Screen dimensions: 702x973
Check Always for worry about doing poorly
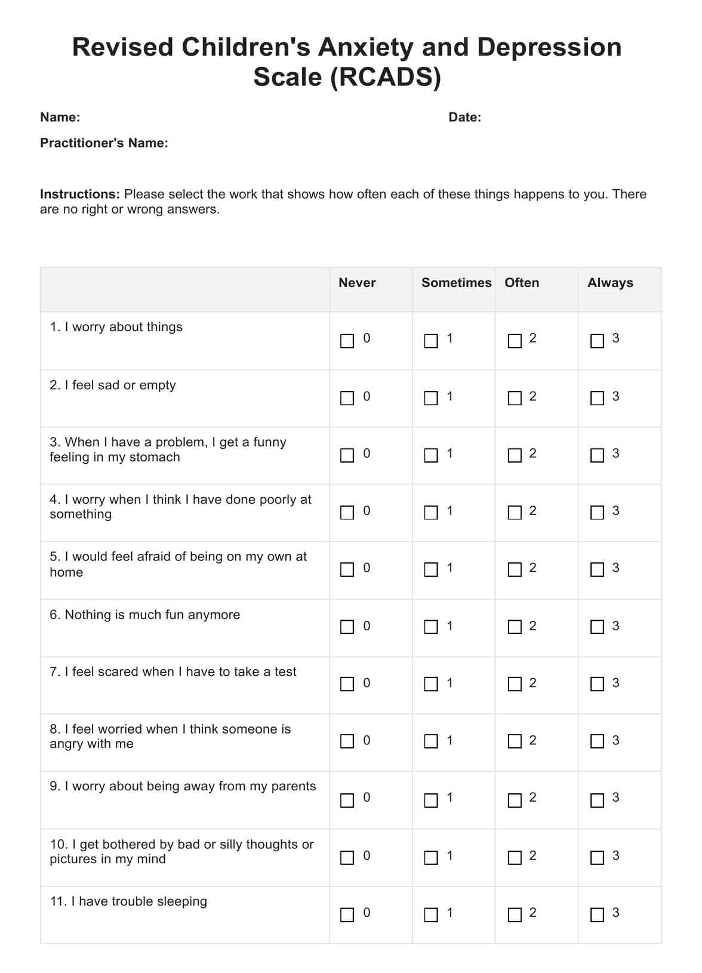(x=597, y=513)
